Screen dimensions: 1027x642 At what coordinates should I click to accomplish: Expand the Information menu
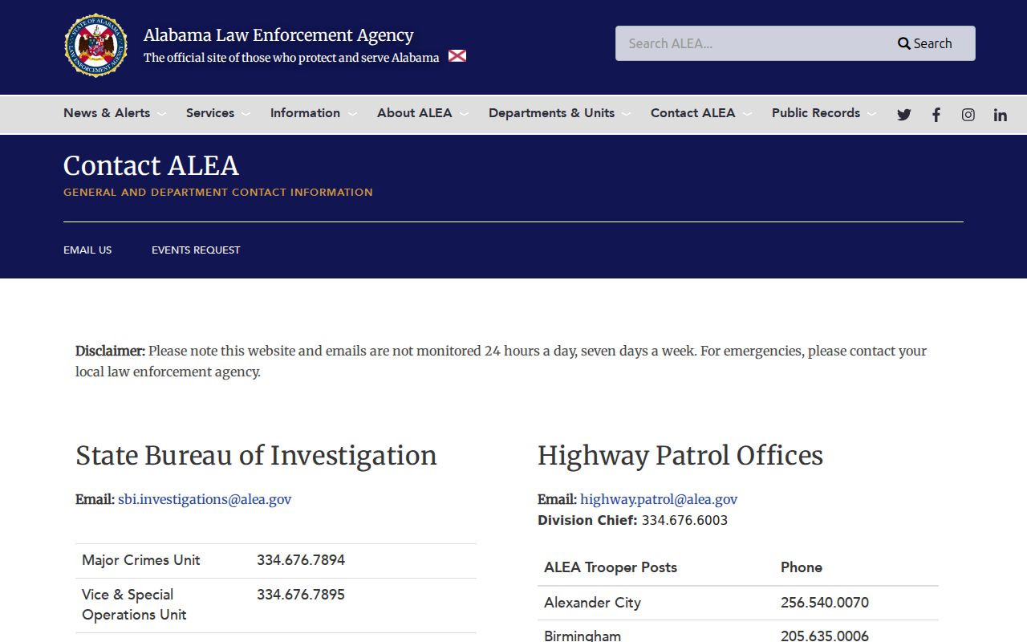pos(314,113)
